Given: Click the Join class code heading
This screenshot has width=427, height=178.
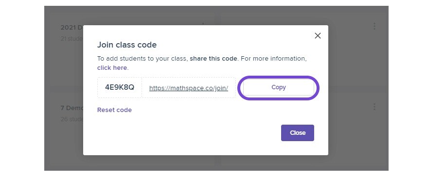Looking at the screenshot, I should tap(127, 45).
